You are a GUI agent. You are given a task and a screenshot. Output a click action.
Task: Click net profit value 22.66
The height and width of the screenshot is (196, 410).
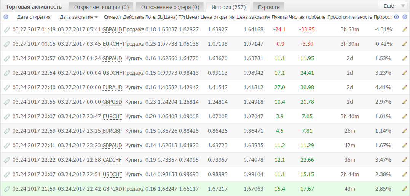click(307, 160)
